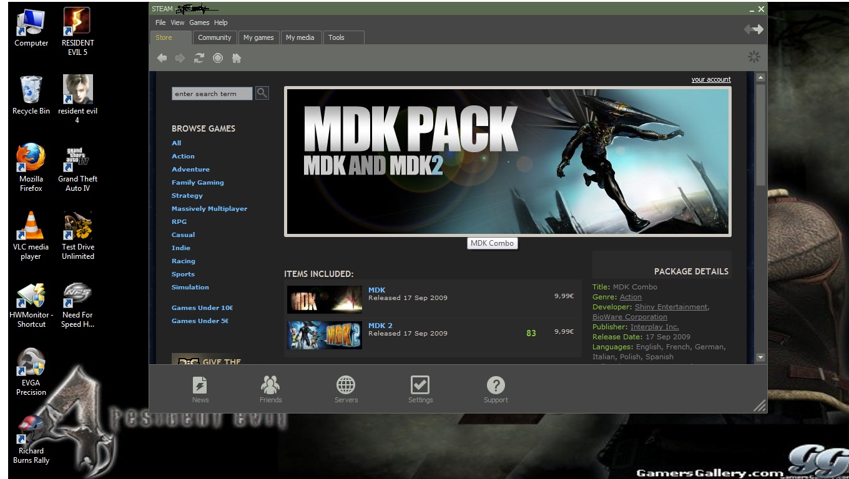This screenshot has width=849, height=479.
Task: Switch to the My media tab
Action: pos(300,37)
